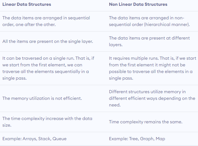Click 'data items are present at different layers' cell
Image resolution: width=198 pixels, height=146 pixels.
(149, 41)
